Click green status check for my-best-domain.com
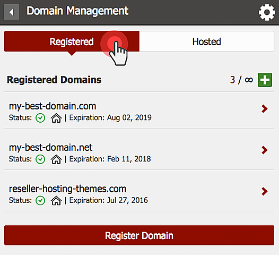The width and height of the screenshot is (279, 255). point(40,118)
